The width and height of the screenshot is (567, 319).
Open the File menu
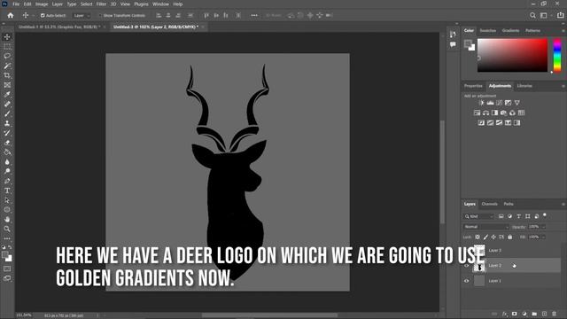click(x=16, y=4)
